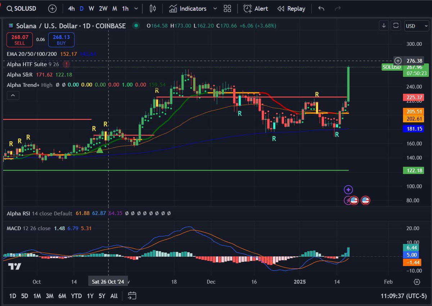Undo the last chart action
The image size is (432, 306).
pyautogui.click(x=321, y=9)
